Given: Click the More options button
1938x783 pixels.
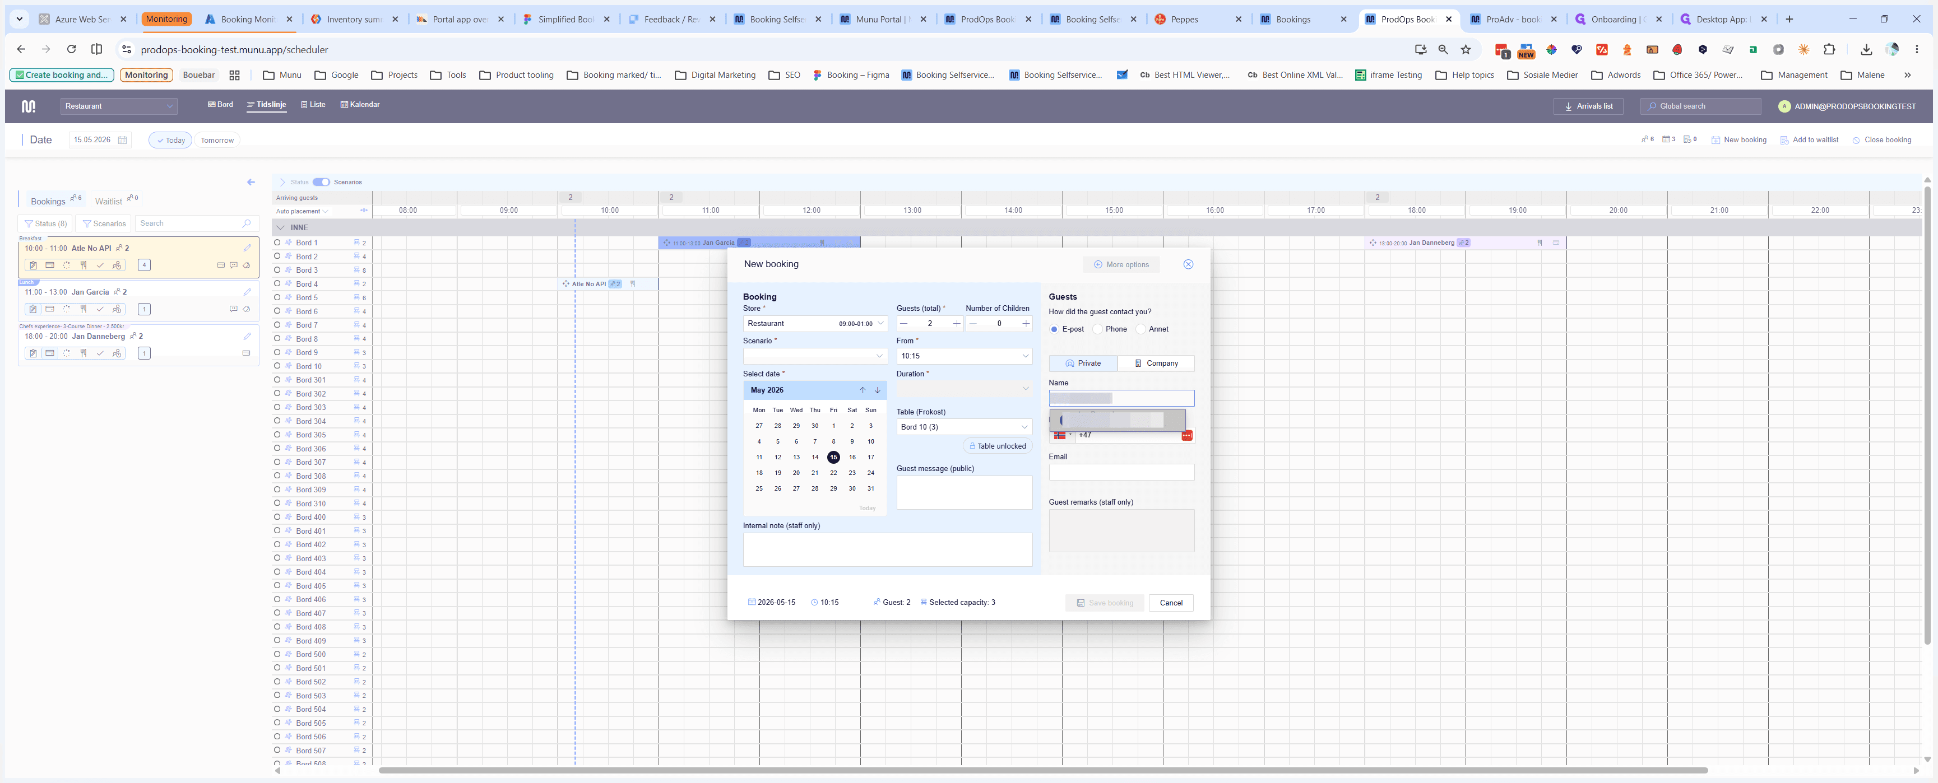Looking at the screenshot, I should click(x=1121, y=265).
